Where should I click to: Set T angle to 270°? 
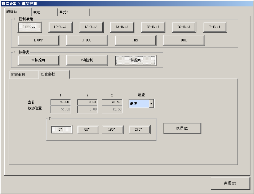pos(139,130)
